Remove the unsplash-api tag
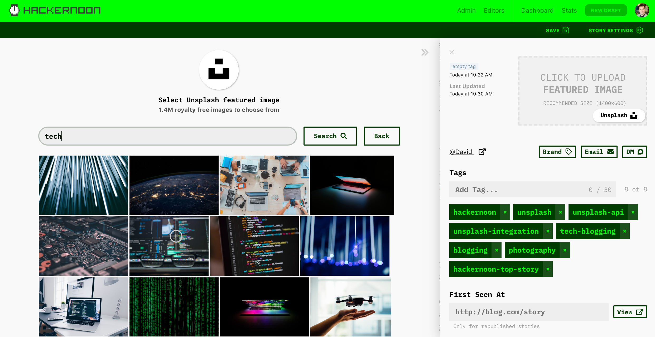The width and height of the screenshot is (655, 337). click(633, 212)
